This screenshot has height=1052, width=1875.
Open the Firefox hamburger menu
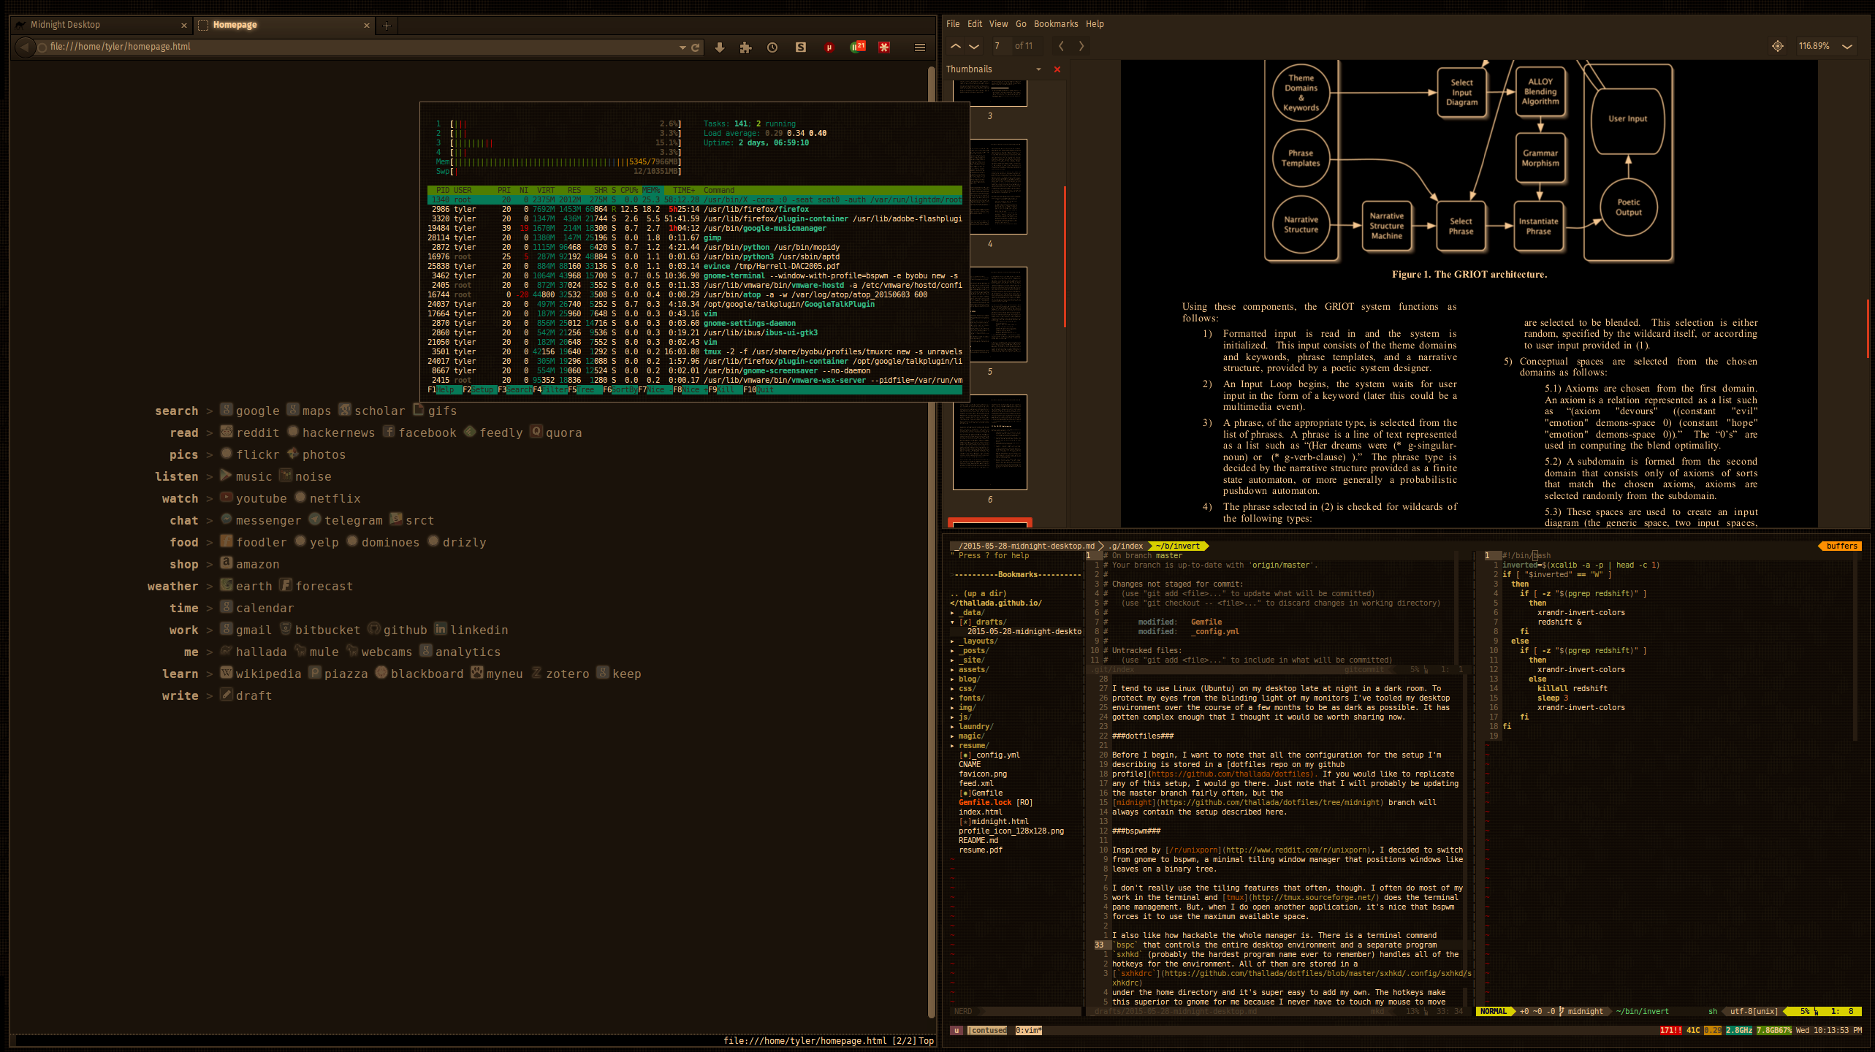(x=920, y=47)
